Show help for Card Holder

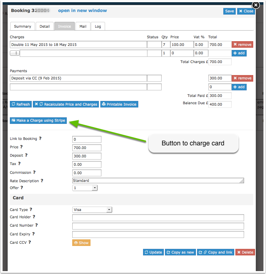click(34, 217)
